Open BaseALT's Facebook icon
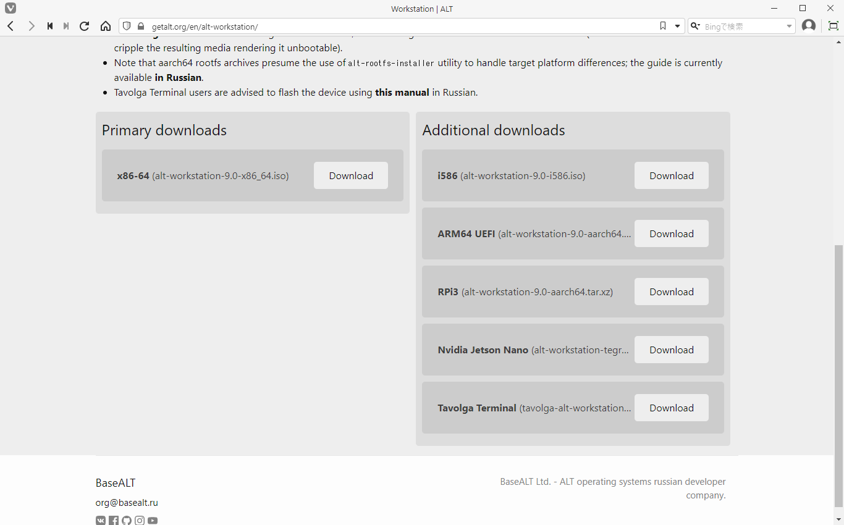This screenshot has height=525, width=844. (x=114, y=521)
